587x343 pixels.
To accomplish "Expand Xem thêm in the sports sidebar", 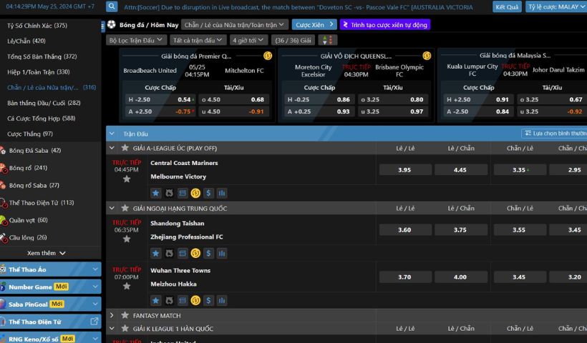I will click(x=46, y=253).
